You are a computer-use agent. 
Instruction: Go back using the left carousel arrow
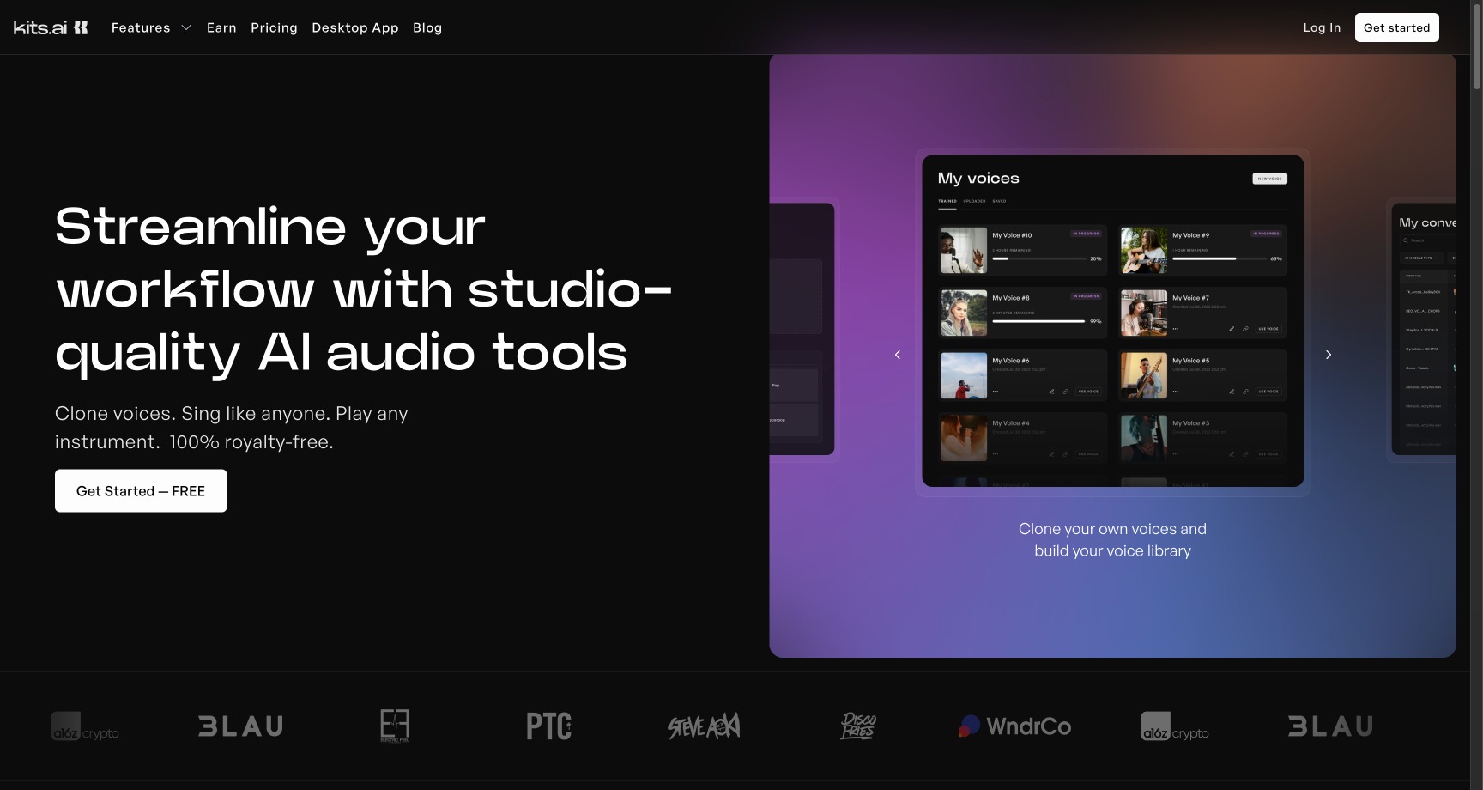click(x=898, y=354)
